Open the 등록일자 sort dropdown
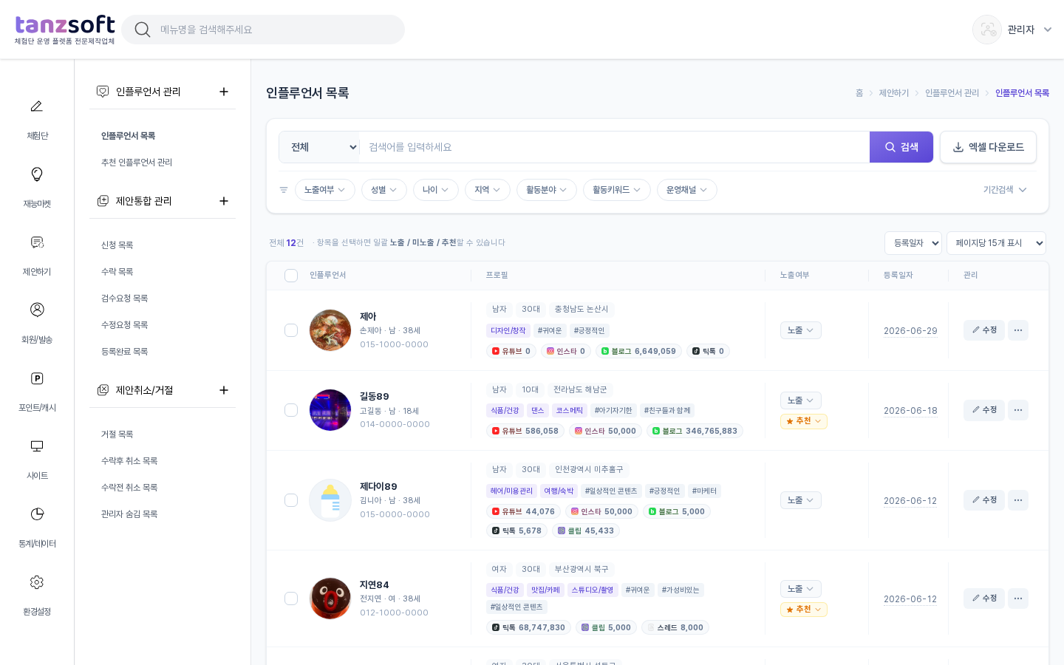The image size is (1064, 665). pos(913,243)
